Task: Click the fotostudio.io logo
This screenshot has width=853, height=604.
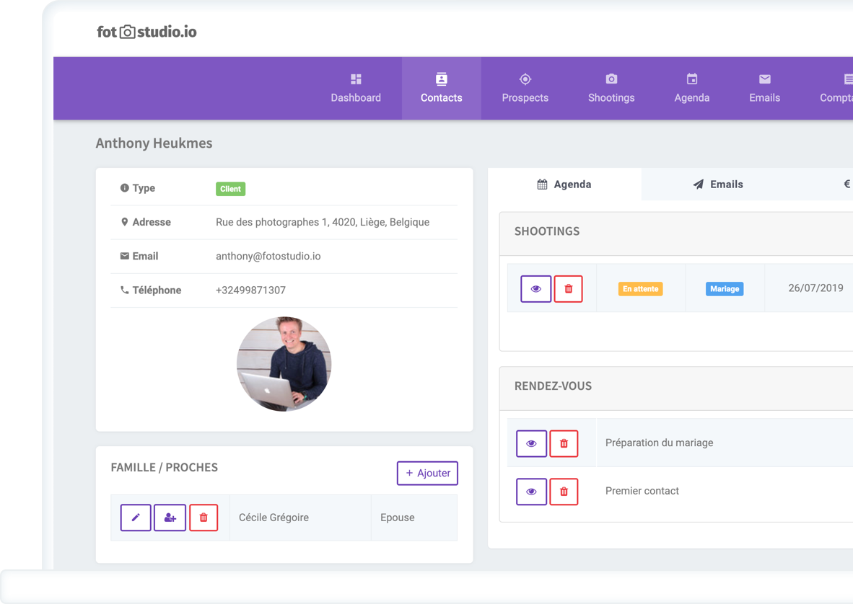Action: (146, 32)
